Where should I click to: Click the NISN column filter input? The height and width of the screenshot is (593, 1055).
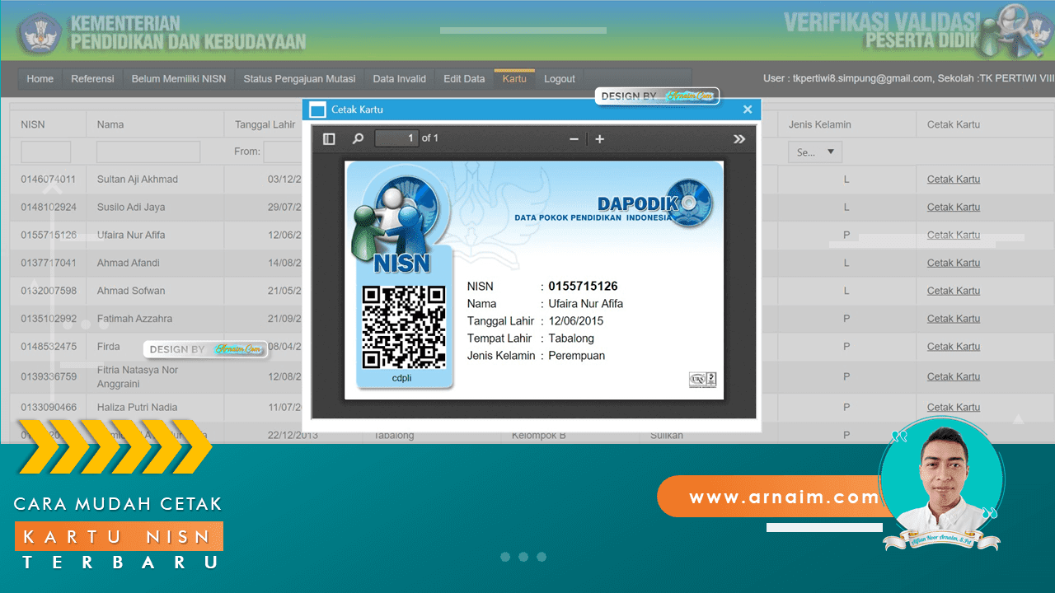[x=45, y=152]
